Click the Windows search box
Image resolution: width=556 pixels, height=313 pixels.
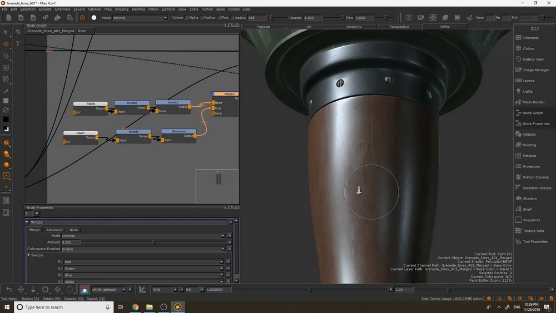tap(64, 307)
